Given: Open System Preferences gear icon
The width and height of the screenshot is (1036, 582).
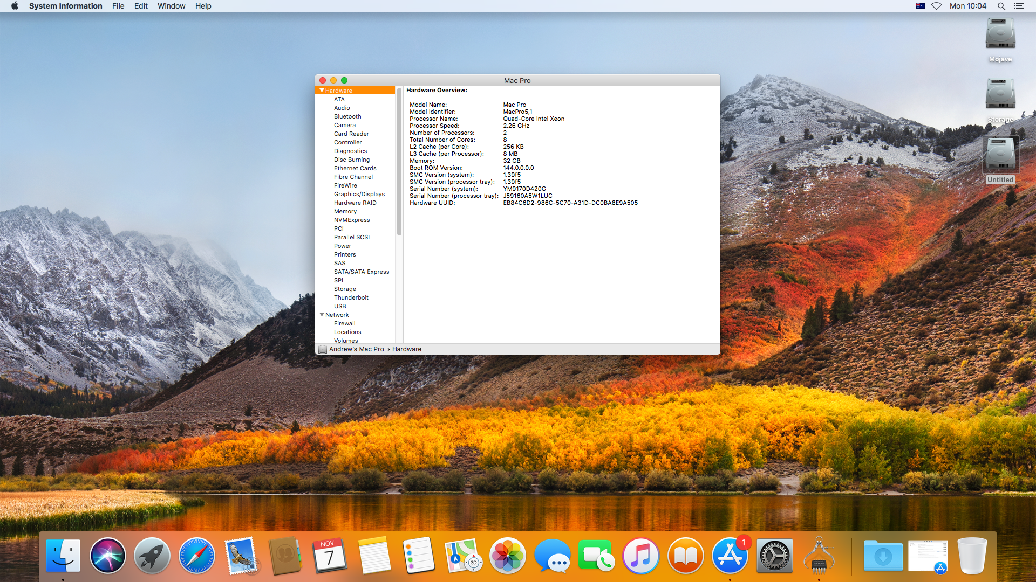Looking at the screenshot, I should 775,556.
